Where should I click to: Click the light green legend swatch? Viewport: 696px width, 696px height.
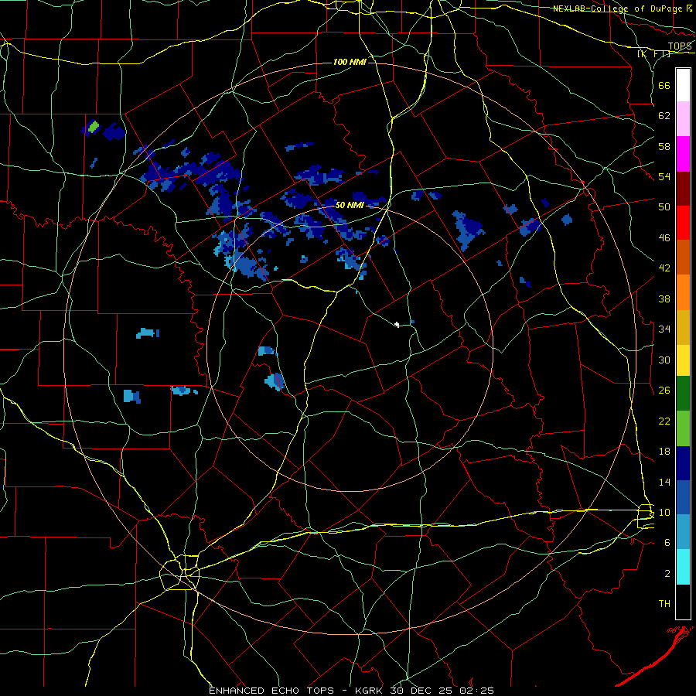pos(683,428)
